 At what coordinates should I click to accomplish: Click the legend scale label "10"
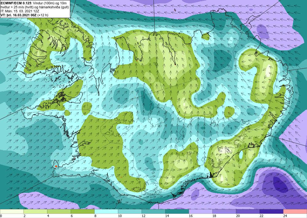120,216
